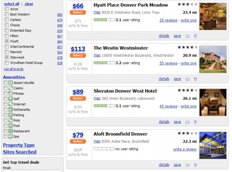Image resolution: width=232 pixels, height=172 pixels.
Task: Click the $67 Hilton price link
Action: 60,36
